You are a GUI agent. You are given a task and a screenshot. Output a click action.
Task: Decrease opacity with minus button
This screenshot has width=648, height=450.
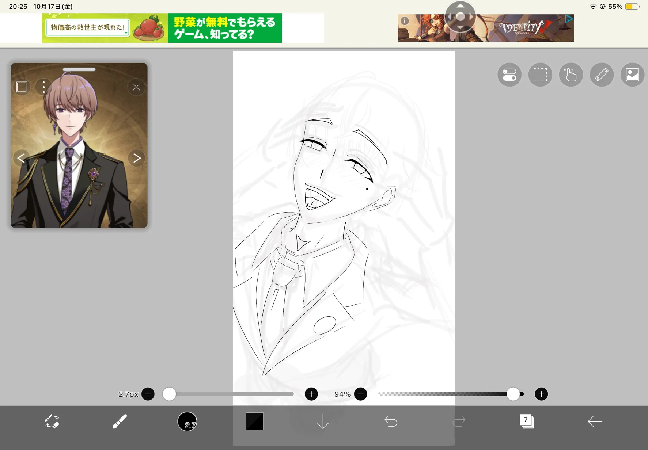click(x=361, y=394)
